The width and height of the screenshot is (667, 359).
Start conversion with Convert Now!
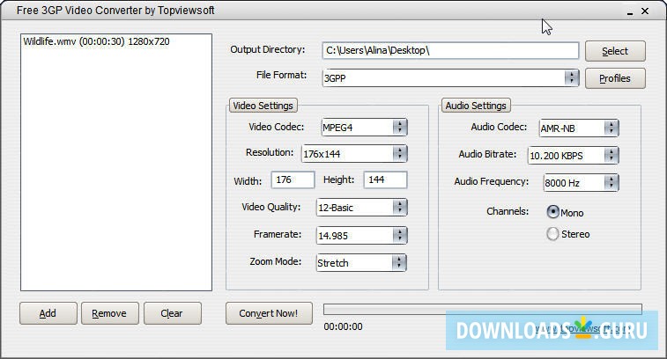point(269,313)
